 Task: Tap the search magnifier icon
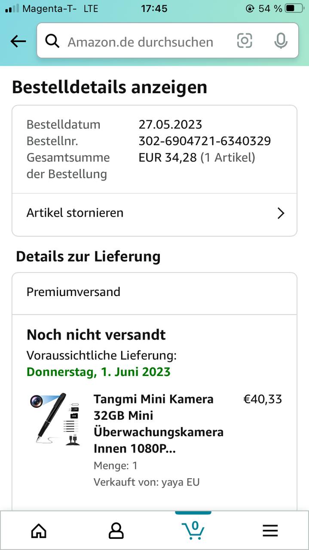click(52, 41)
